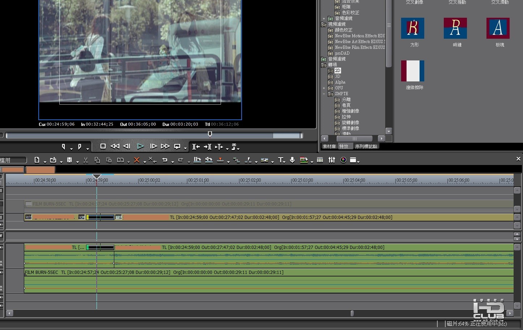Open dropdown arrow next to Delete X icon
Viewport: 523px width, 330px height.
(145, 162)
